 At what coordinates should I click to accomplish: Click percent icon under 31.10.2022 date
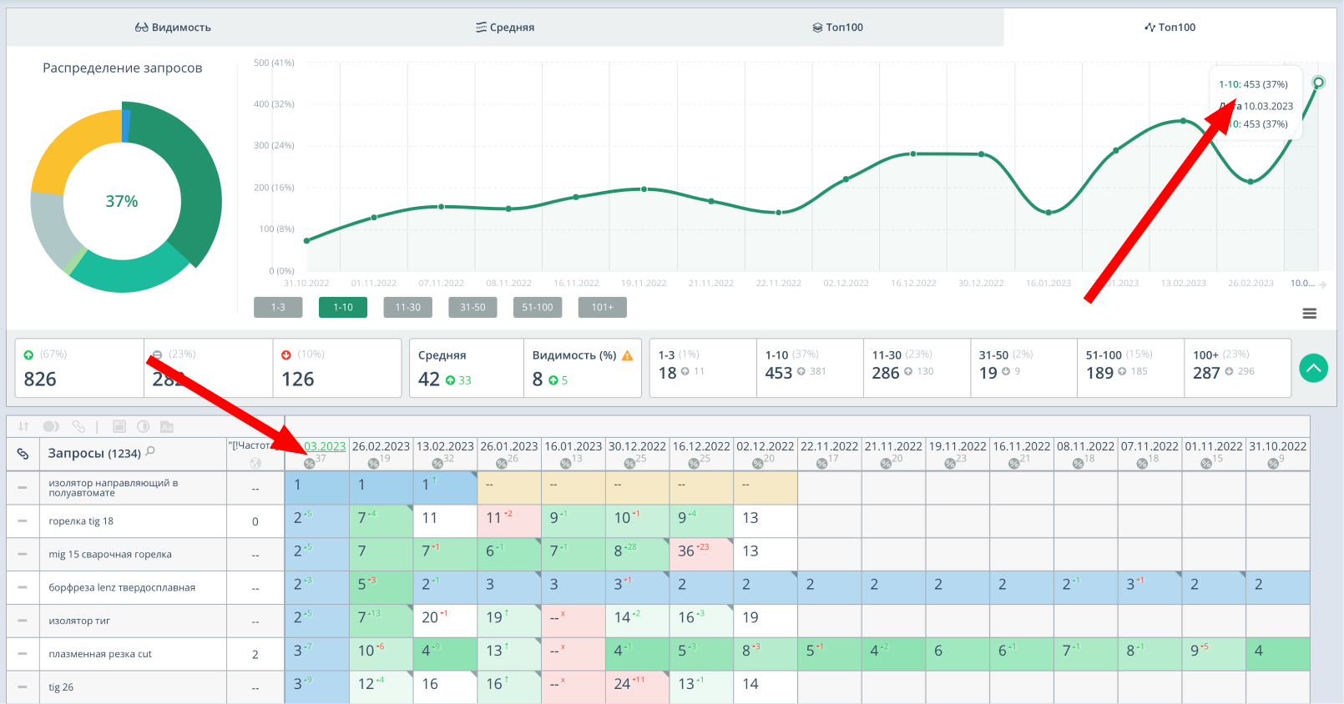[1273, 464]
